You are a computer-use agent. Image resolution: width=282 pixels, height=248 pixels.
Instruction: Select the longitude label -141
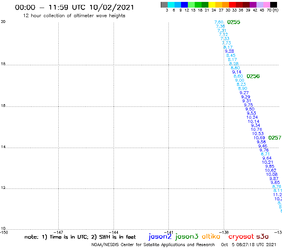pos(168,232)
